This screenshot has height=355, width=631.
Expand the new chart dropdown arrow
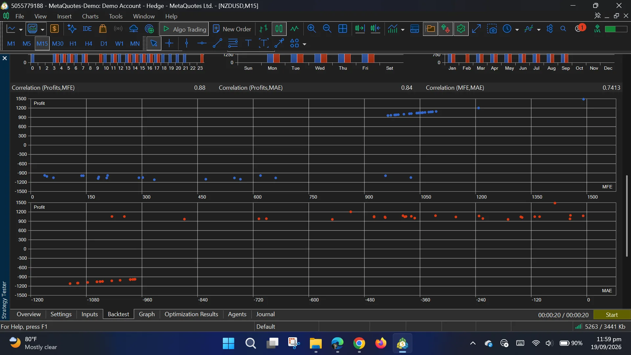tap(21, 30)
